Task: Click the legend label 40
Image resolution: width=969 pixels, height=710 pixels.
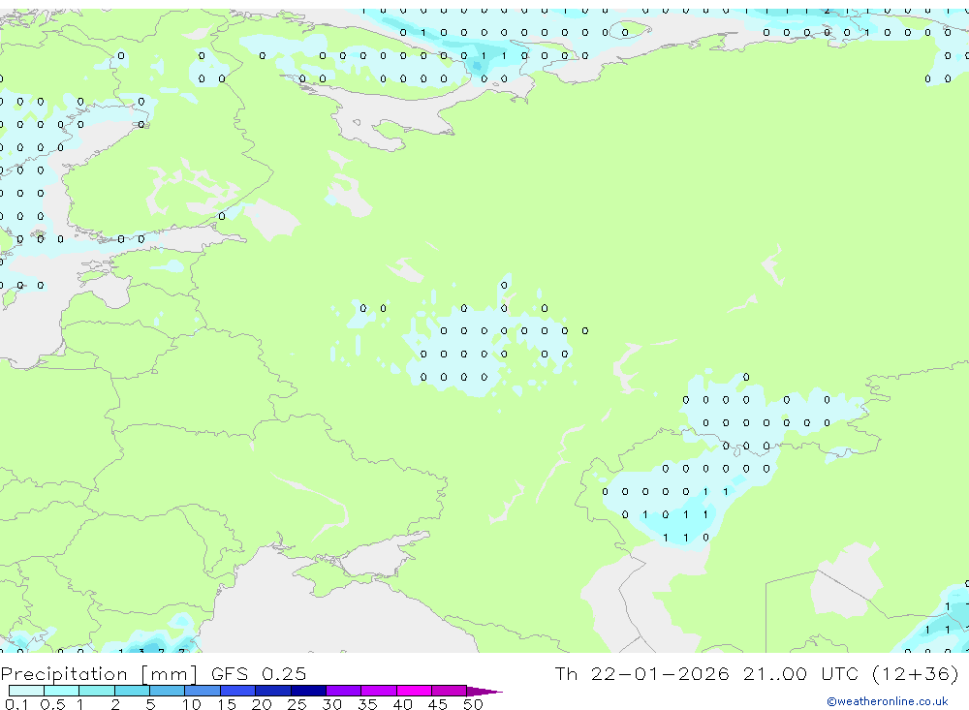Action: coord(402,704)
